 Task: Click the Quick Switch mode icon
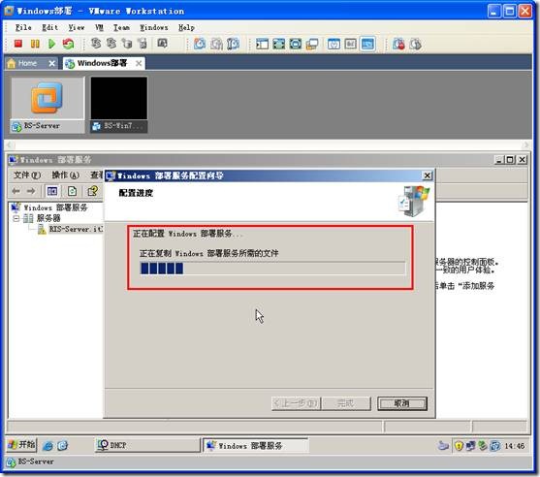click(x=296, y=44)
